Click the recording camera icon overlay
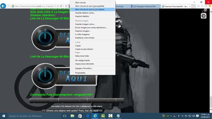The image size is (212, 119). [x=203, y=16]
